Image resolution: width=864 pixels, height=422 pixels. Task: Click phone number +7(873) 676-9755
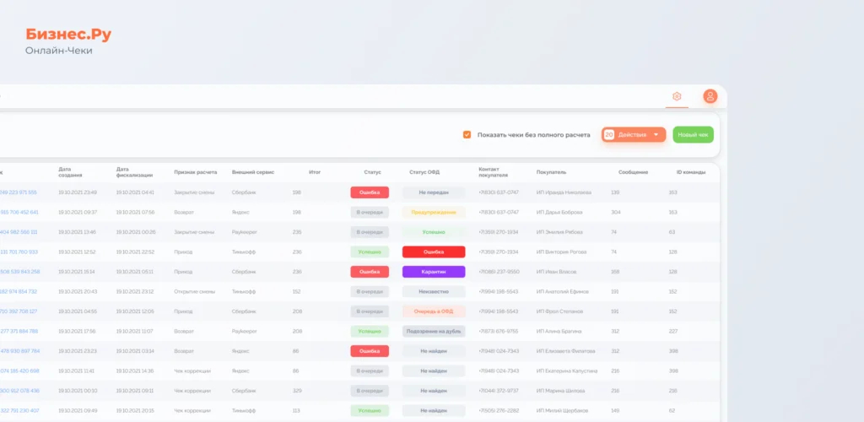coord(499,331)
